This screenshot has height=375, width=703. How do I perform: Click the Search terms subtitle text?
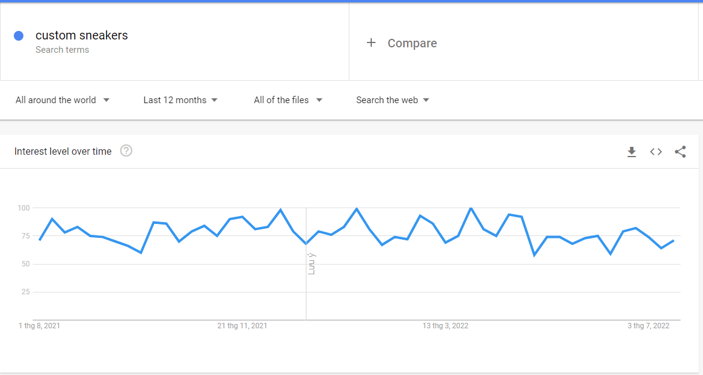click(x=62, y=50)
